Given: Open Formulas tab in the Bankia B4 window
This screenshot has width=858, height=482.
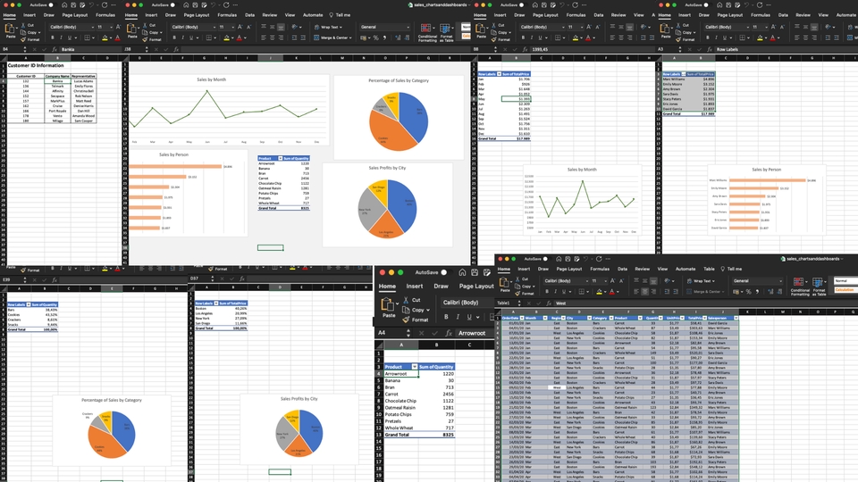Looking at the screenshot, I should point(105,15).
